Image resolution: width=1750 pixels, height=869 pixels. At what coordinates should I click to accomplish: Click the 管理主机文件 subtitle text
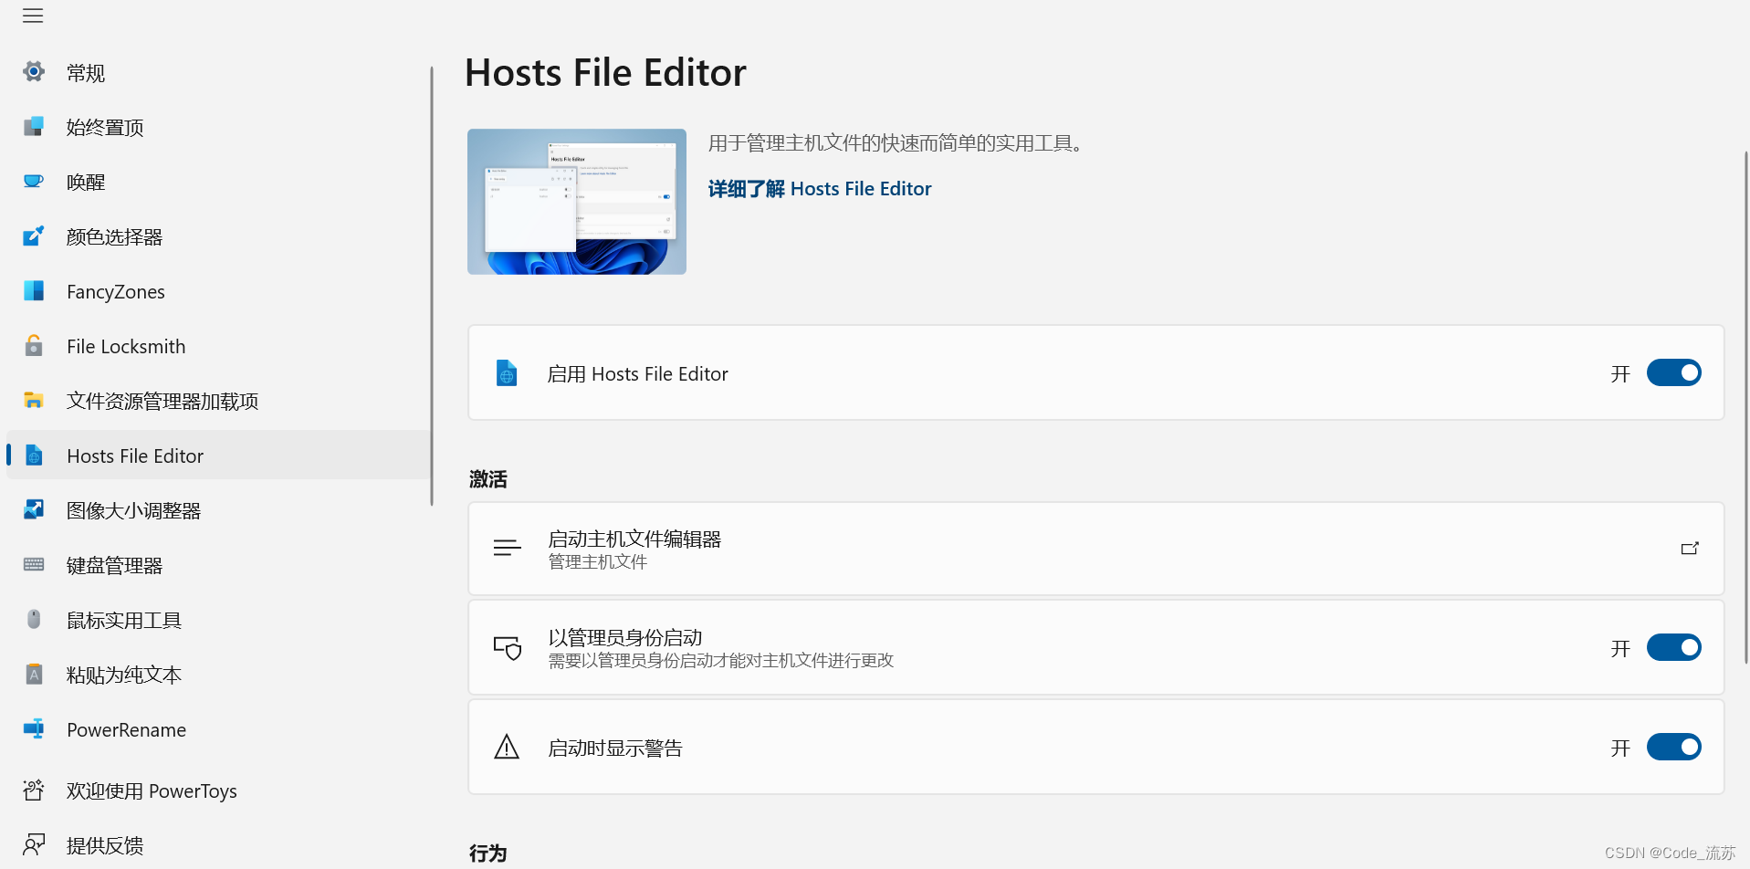598,561
